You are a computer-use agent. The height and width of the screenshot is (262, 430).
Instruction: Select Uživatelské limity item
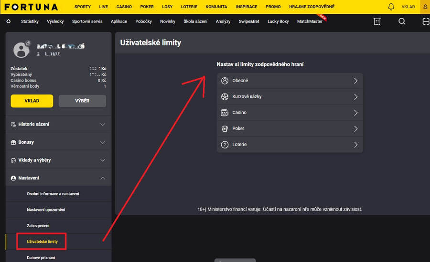click(x=42, y=242)
